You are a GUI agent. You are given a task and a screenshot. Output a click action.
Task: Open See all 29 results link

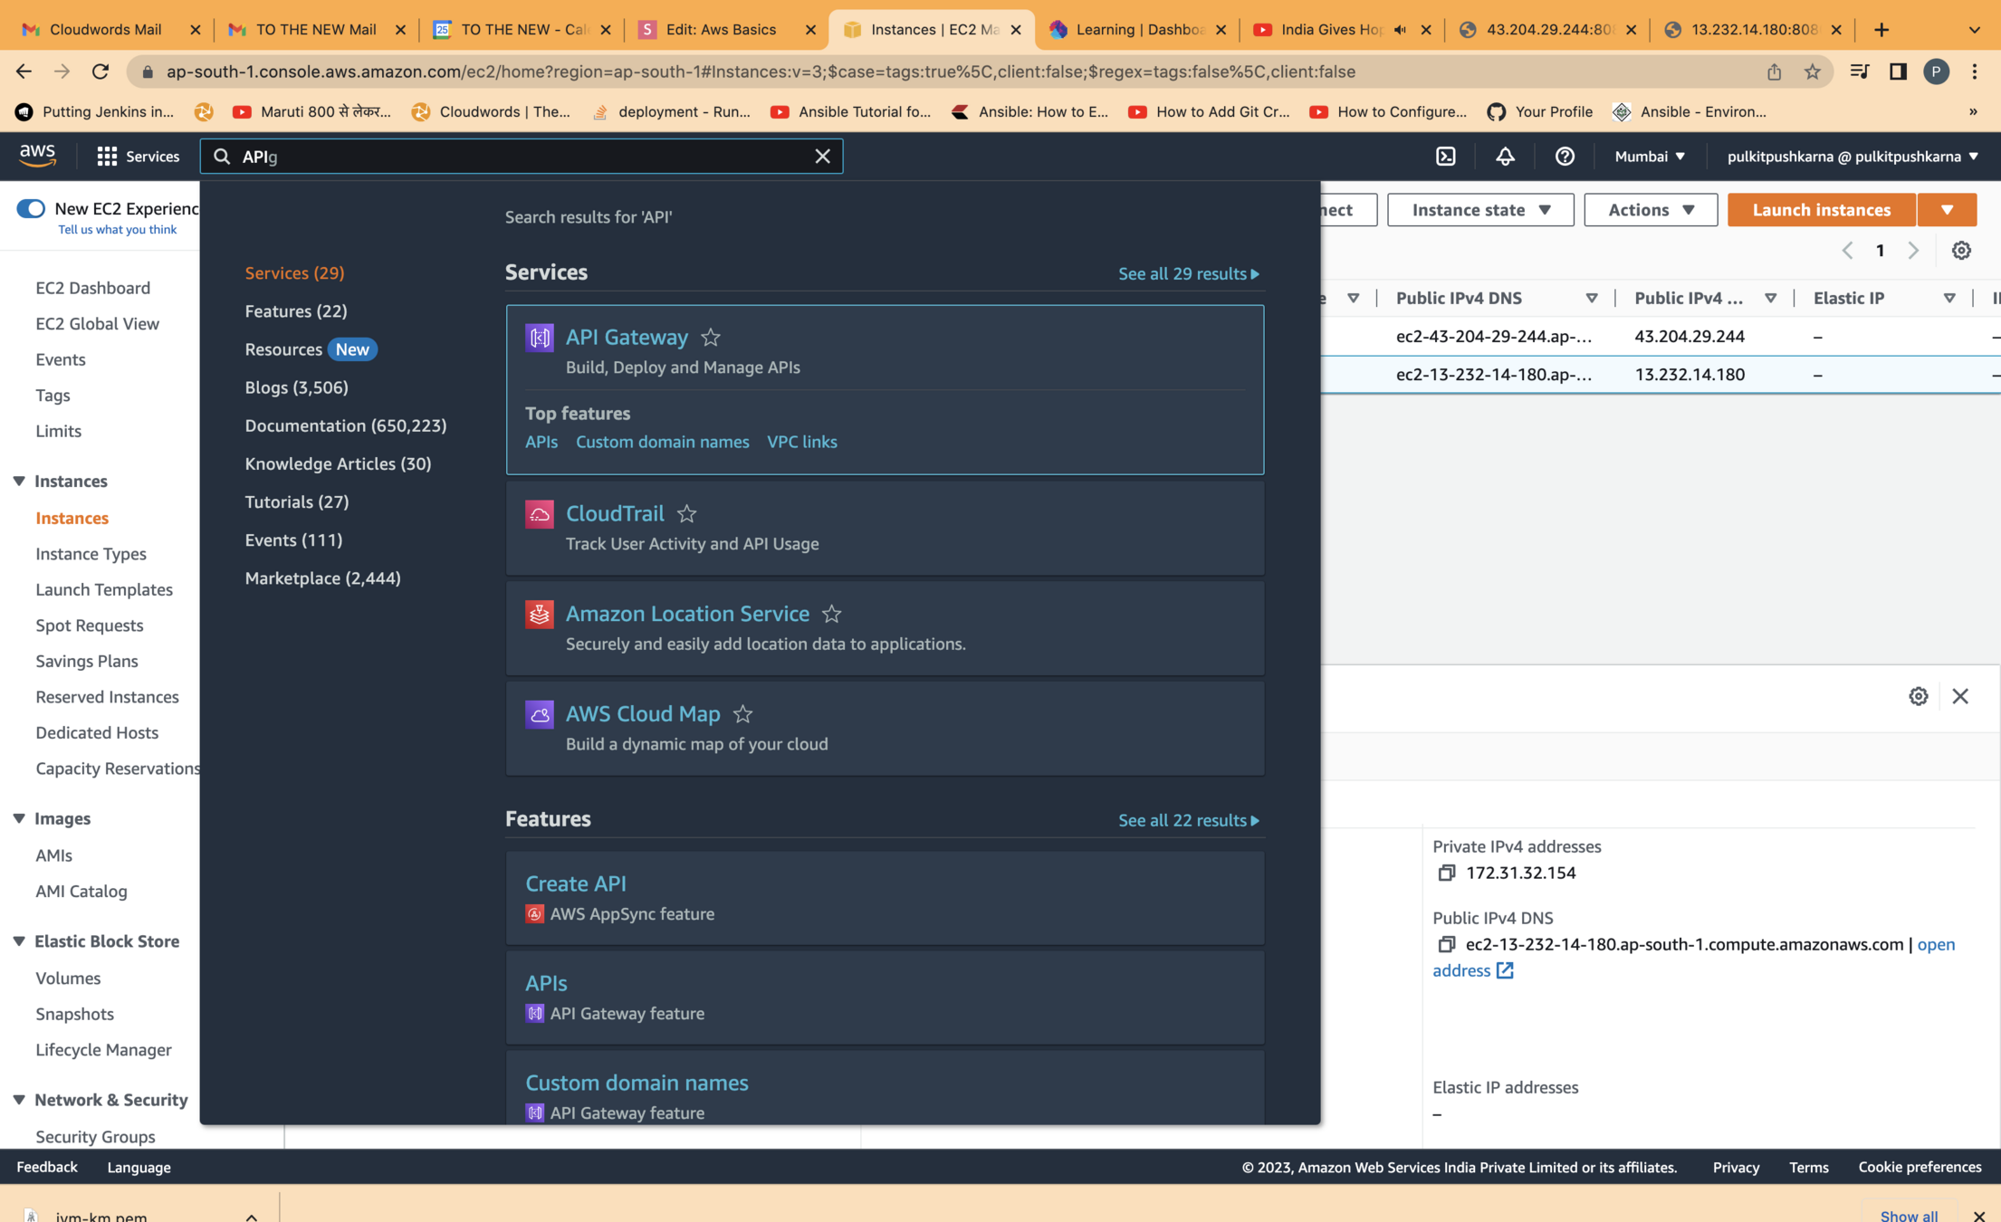tap(1188, 273)
